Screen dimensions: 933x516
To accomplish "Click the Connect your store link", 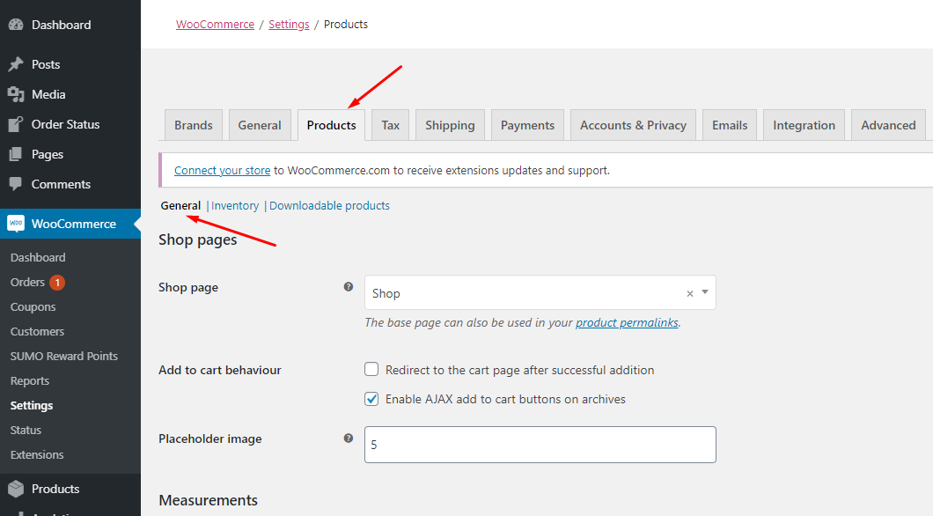I will pyautogui.click(x=222, y=170).
